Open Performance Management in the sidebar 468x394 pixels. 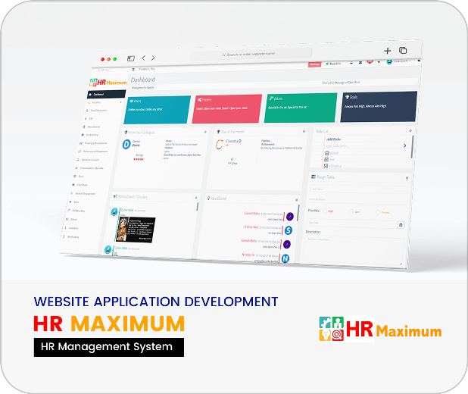point(93,152)
